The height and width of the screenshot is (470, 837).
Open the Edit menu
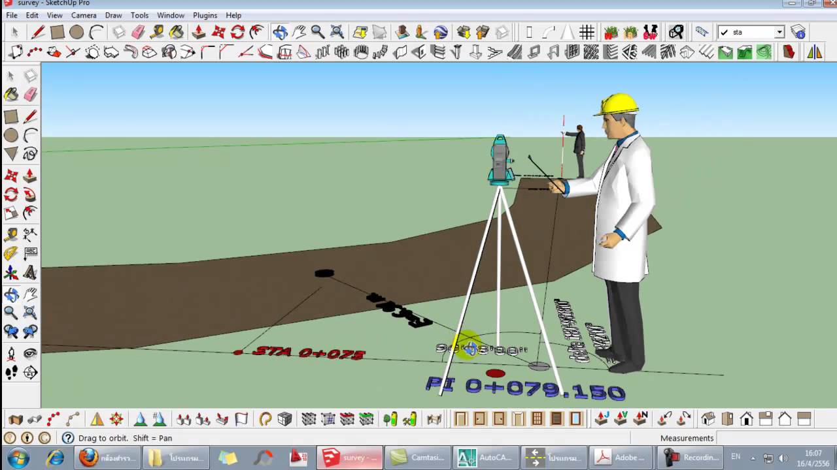(32, 15)
